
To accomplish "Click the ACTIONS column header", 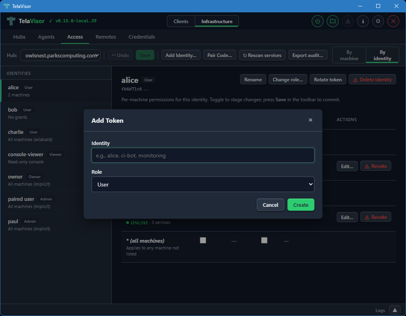I will pyautogui.click(x=347, y=120).
